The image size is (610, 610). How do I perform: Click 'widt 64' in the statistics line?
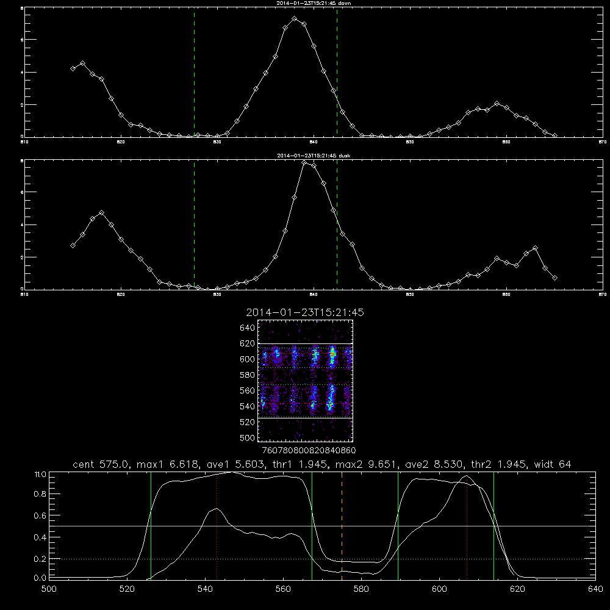pos(553,464)
